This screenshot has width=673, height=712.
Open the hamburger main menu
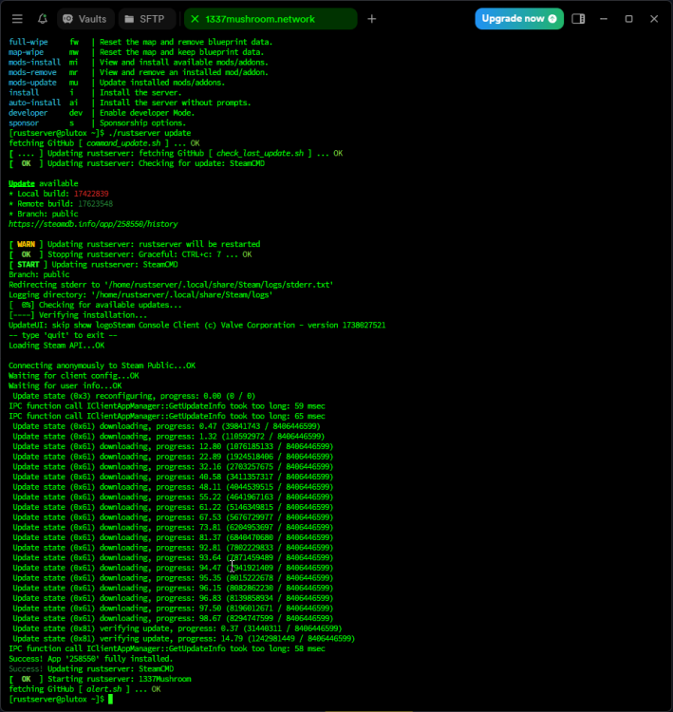point(17,19)
